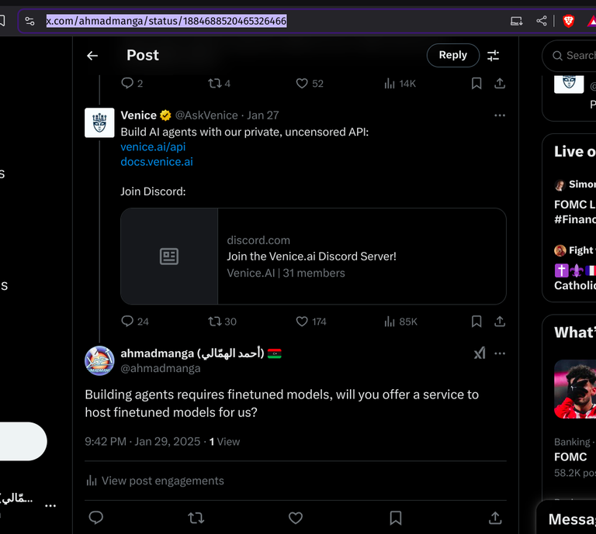Share the ahmadmanga post
This screenshot has width=596, height=534.
tap(495, 518)
